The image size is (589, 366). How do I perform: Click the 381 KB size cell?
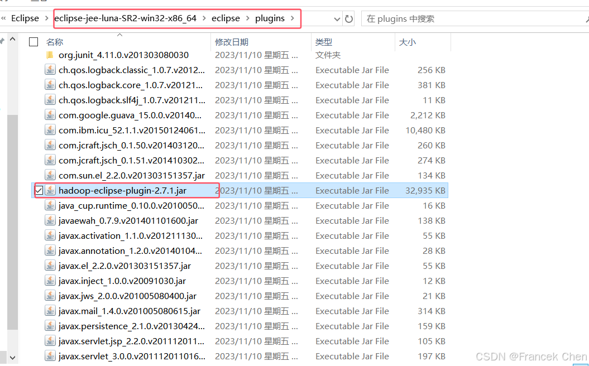432,85
